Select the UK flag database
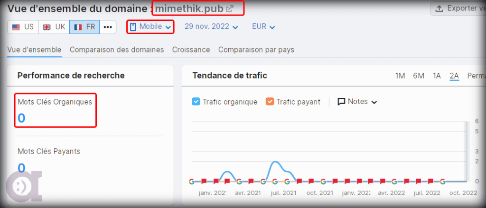The width and height of the screenshot is (486, 208). 54,27
